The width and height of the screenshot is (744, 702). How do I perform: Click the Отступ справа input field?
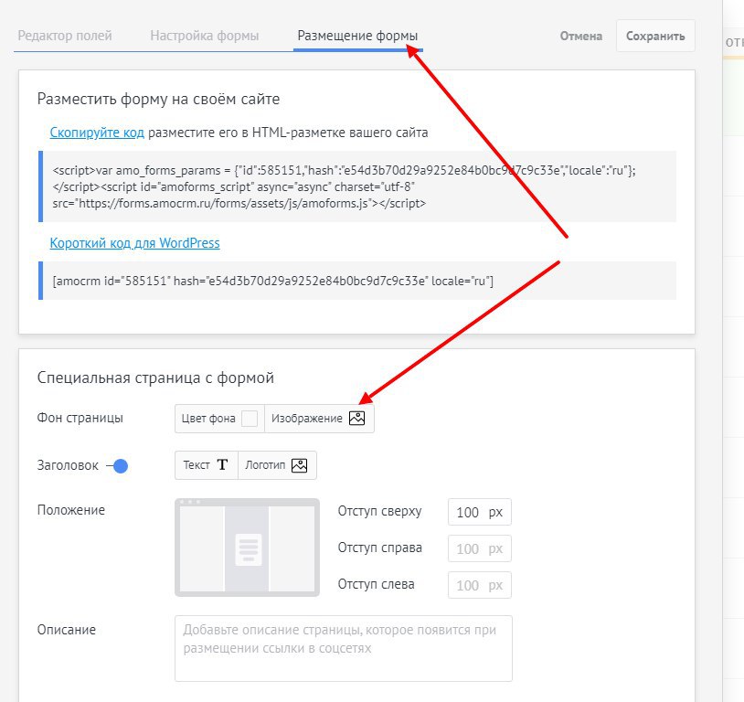(480, 548)
